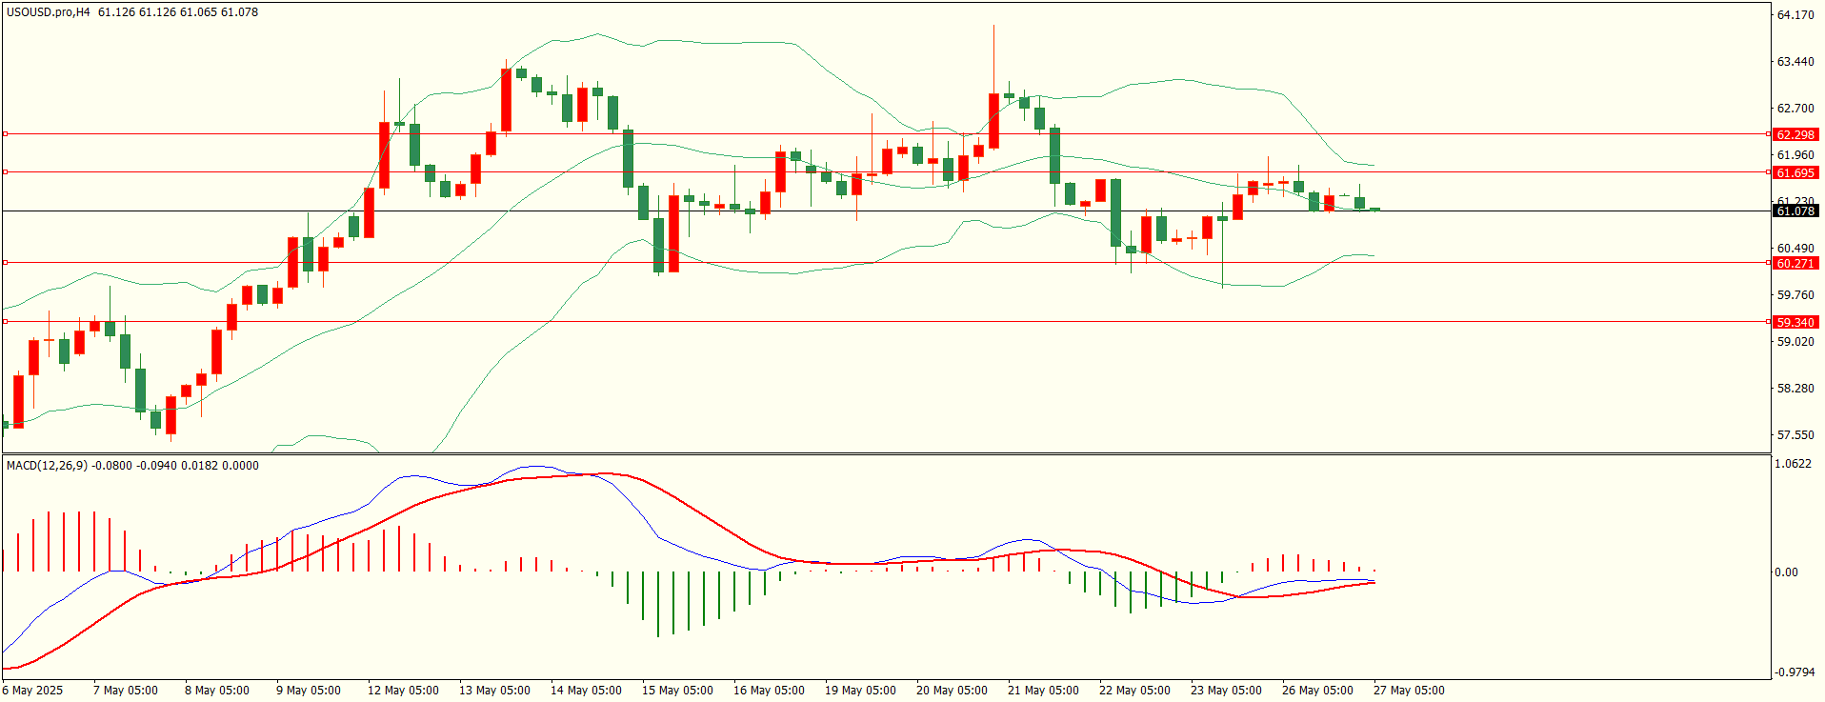Image resolution: width=1825 pixels, height=702 pixels.
Task: Click the 64.170 price scale value
Action: click(x=1795, y=15)
